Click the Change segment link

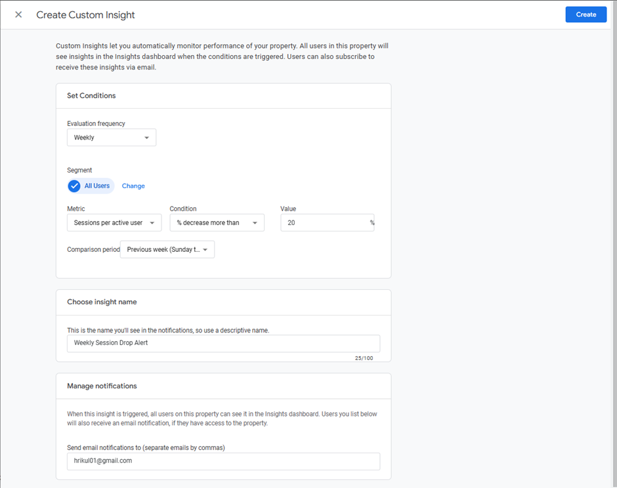[133, 186]
